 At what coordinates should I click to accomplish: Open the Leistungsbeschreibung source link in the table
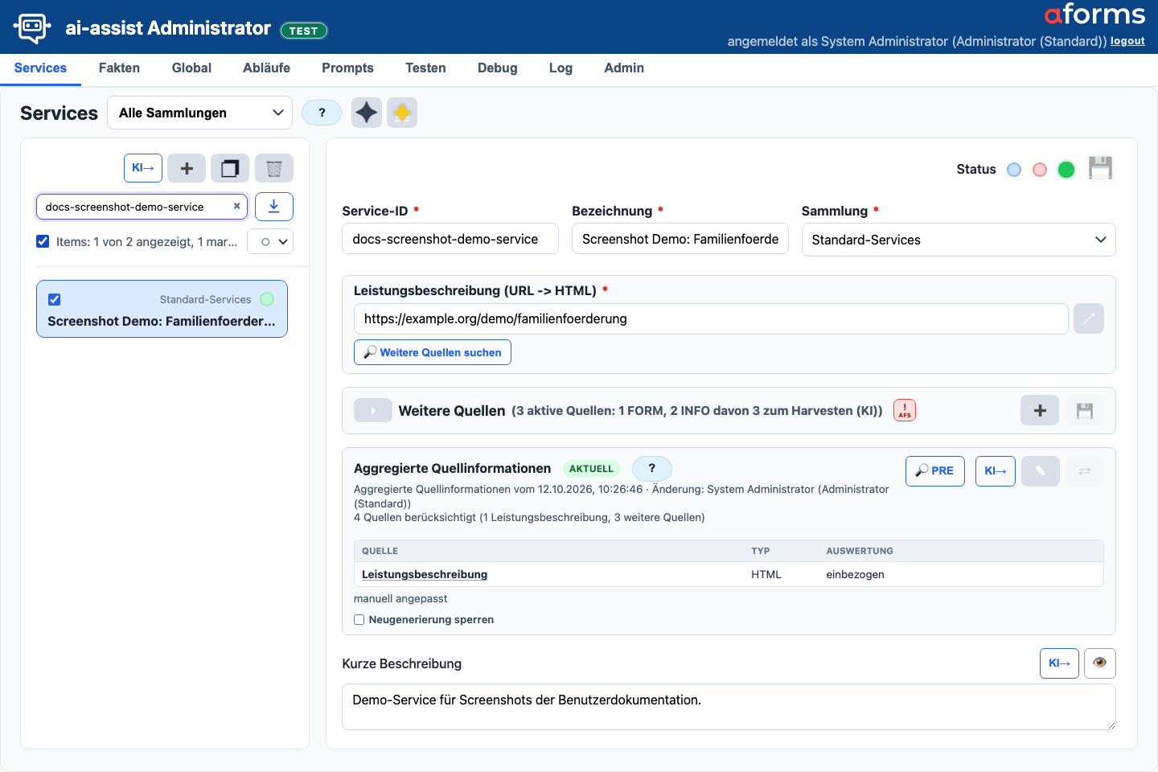[425, 574]
